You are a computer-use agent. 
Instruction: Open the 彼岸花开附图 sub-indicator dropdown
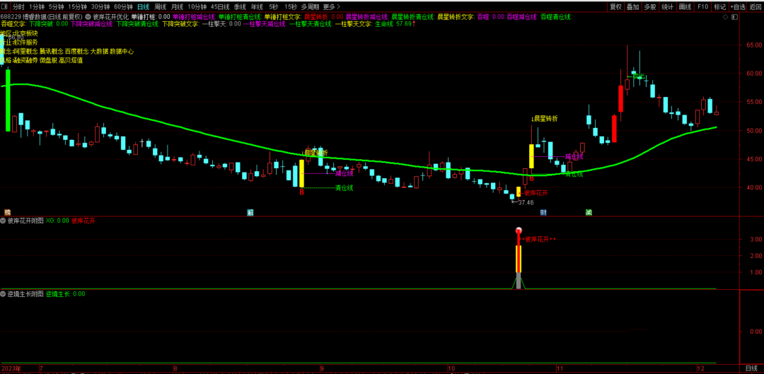(4, 221)
